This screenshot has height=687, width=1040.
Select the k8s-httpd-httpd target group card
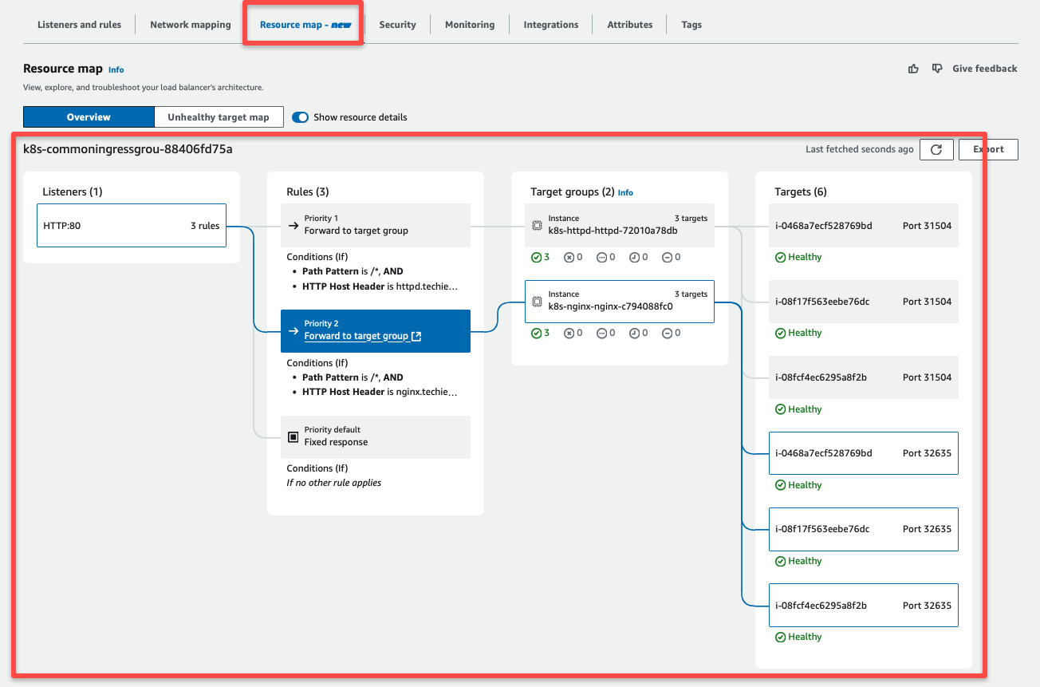click(x=620, y=225)
